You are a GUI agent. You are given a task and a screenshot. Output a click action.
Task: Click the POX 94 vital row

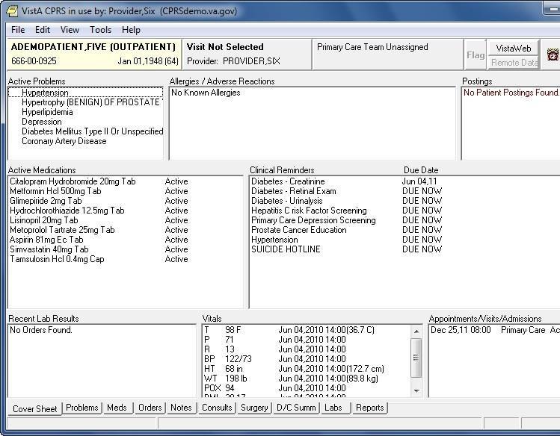point(307,388)
